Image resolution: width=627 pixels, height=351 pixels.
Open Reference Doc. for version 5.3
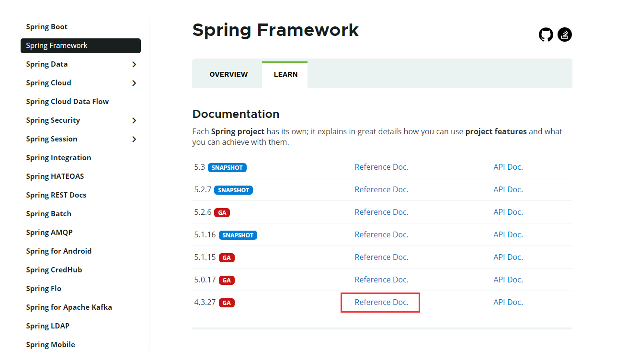[381, 167]
